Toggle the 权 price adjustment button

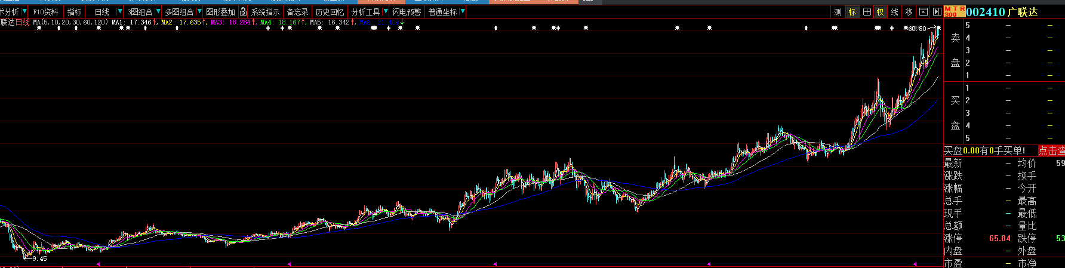tap(881, 12)
